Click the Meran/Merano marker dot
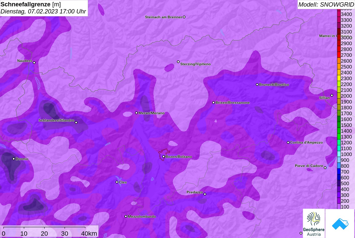This screenshot has height=238, width=355. pos(136,113)
